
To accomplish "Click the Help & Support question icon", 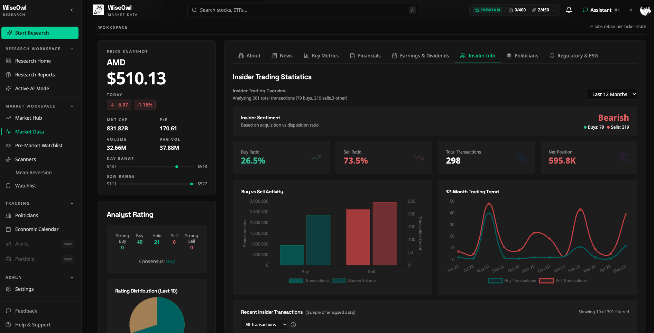I will (8, 325).
